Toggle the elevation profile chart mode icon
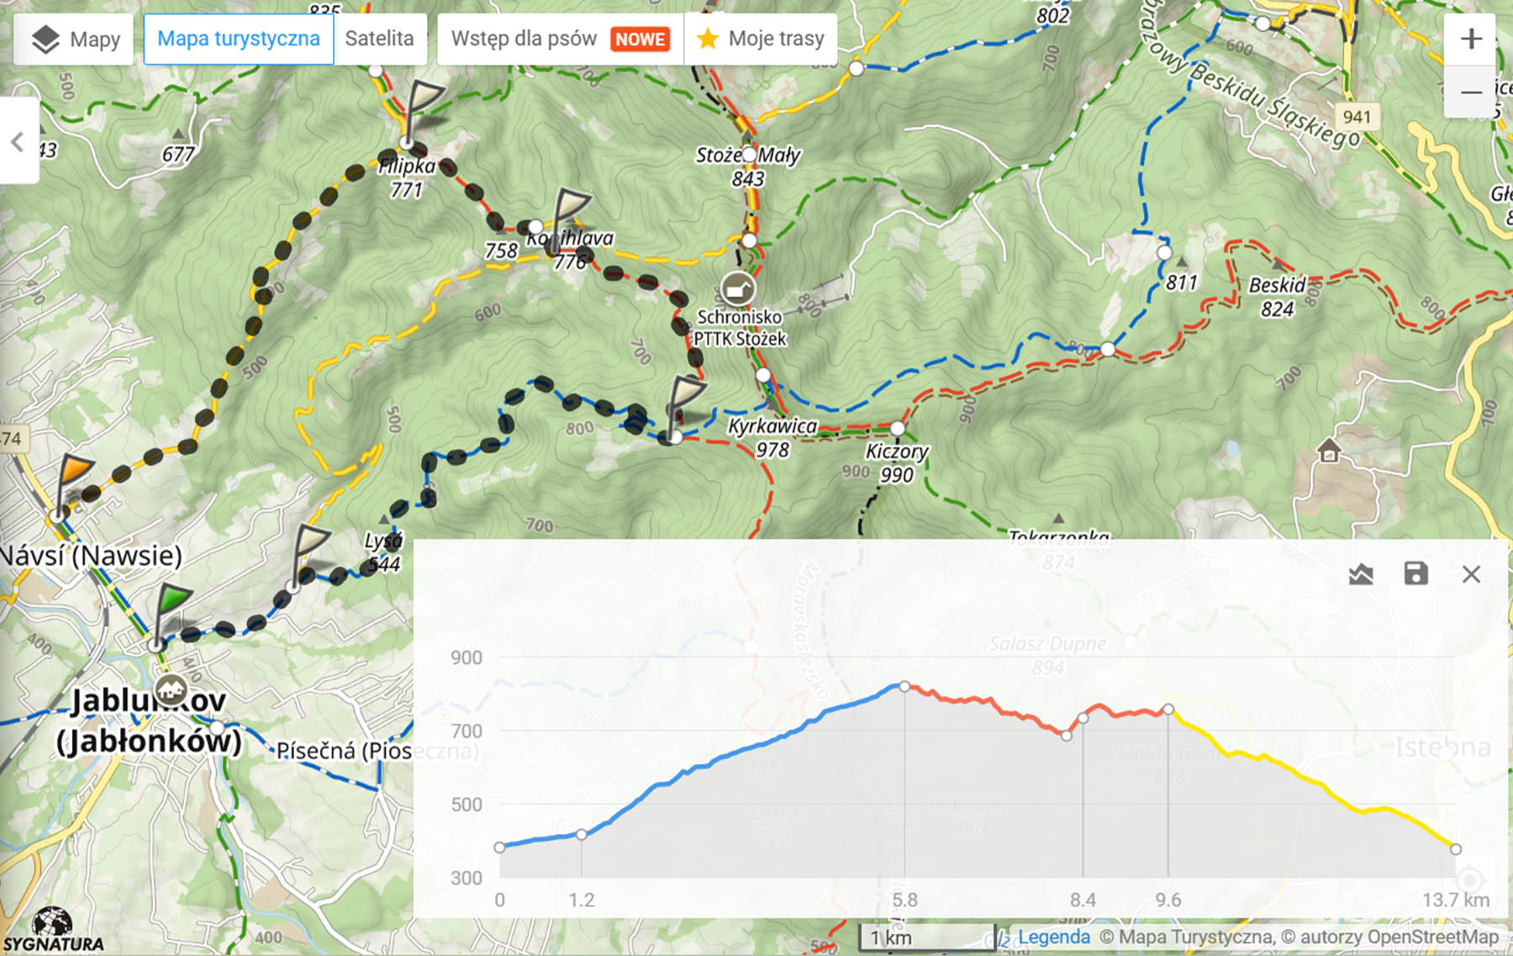This screenshot has height=956, width=1513. (1361, 575)
